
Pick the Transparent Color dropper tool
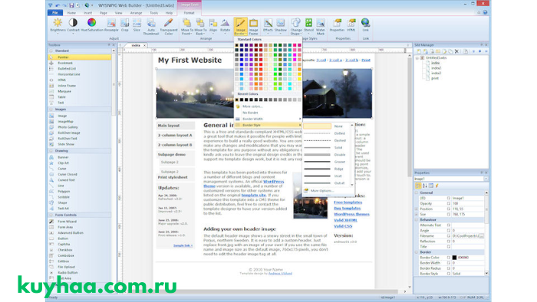coord(168,27)
